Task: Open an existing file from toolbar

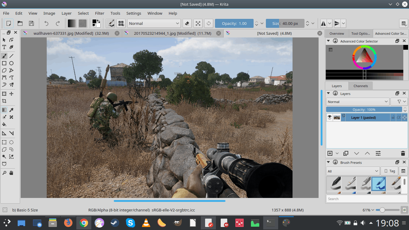Action: coord(20,23)
